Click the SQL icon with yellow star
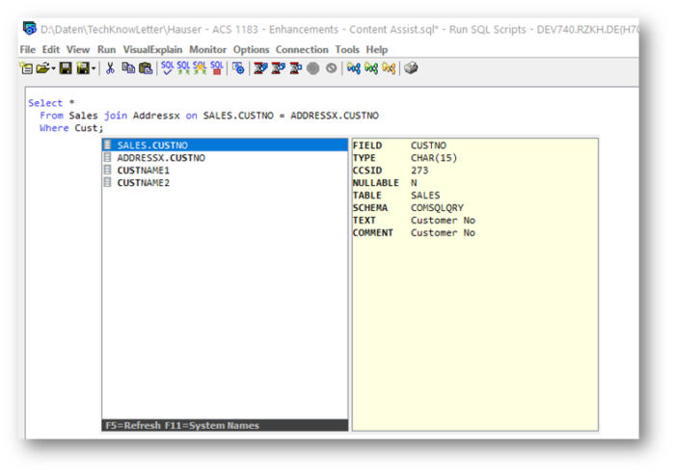The width and height of the screenshot is (675, 475). [200, 68]
